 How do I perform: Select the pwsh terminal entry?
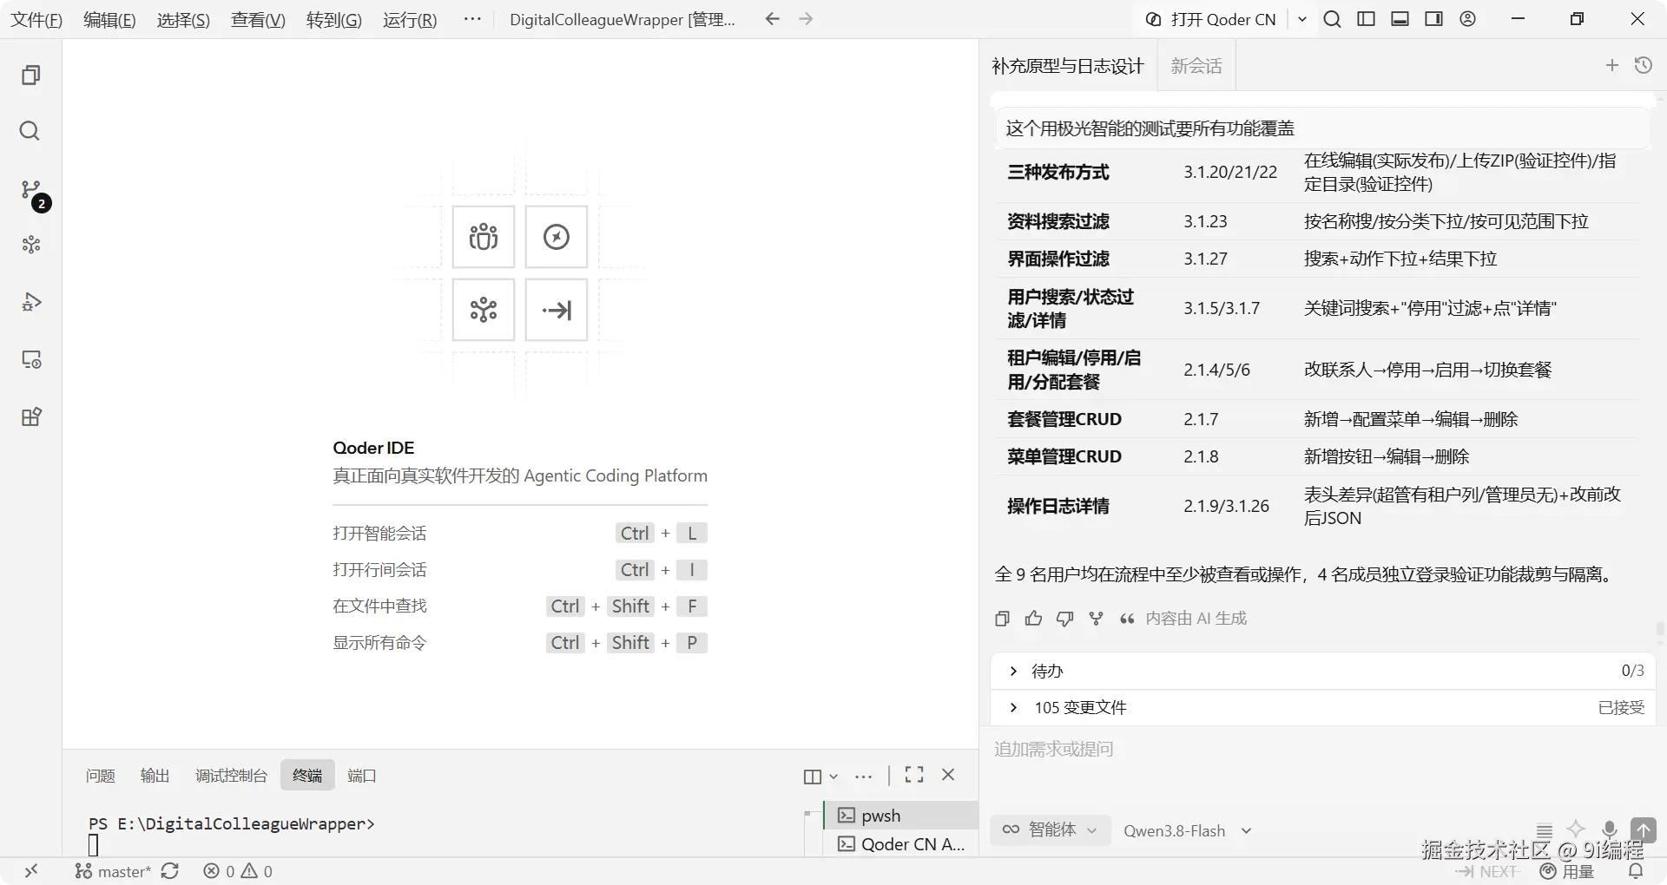901,816
